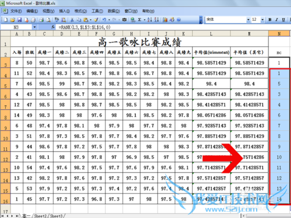Click the first-sheet tab scroll button
Screen dimensions: 291x218
click(x=3, y=216)
